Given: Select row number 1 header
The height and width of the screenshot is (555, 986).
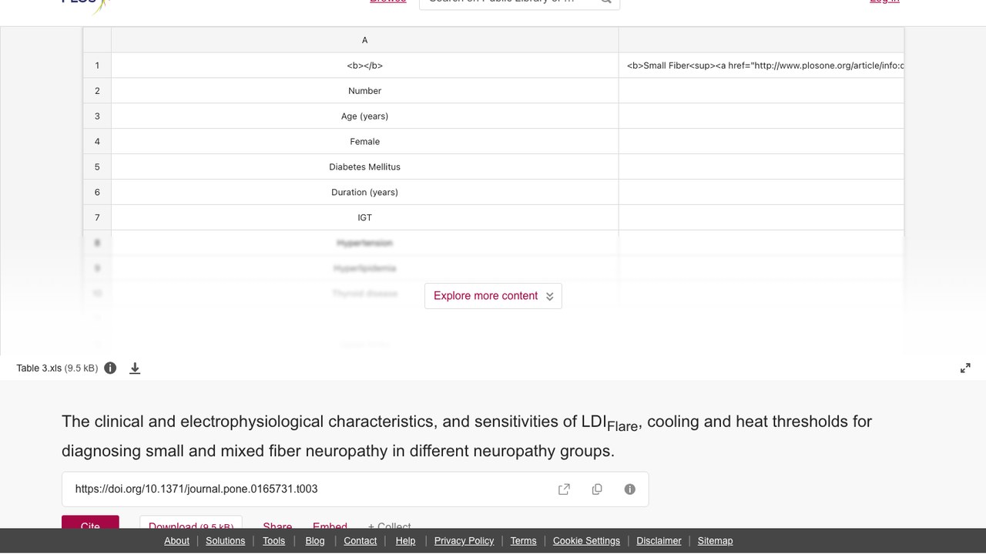Looking at the screenshot, I should click(97, 66).
